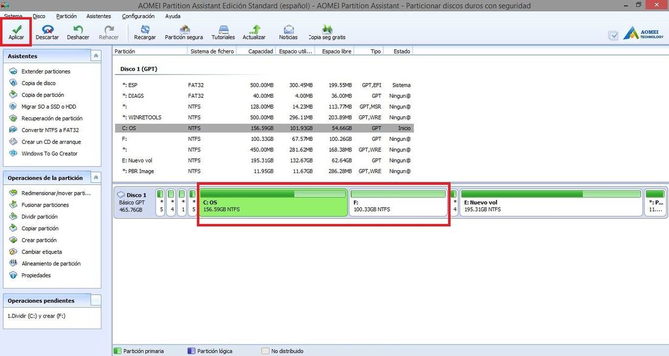Open partition Propiedades
Screen dimensions: 669x356
tap(36, 275)
